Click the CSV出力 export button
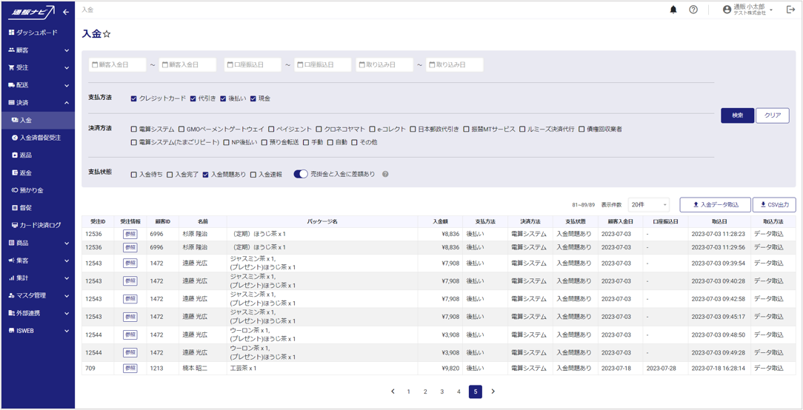This screenshot has height=410, width=803. [774, 205]
